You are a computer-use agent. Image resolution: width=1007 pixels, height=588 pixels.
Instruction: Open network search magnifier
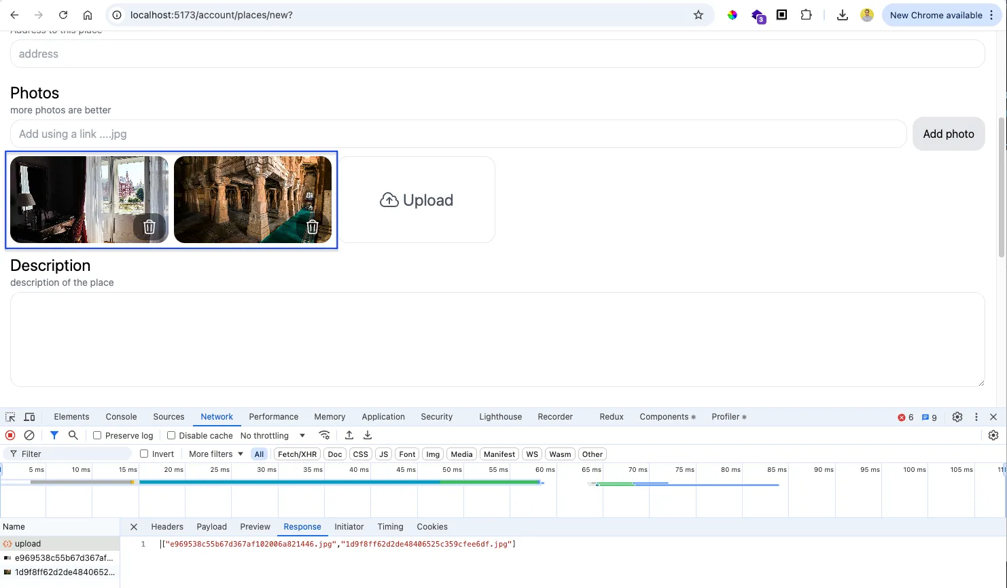click(x=73, y=435)
